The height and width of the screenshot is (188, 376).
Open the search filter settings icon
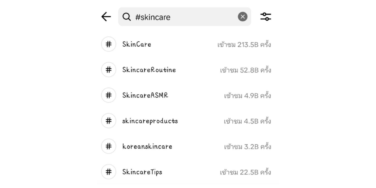click(x=266, y=17)
